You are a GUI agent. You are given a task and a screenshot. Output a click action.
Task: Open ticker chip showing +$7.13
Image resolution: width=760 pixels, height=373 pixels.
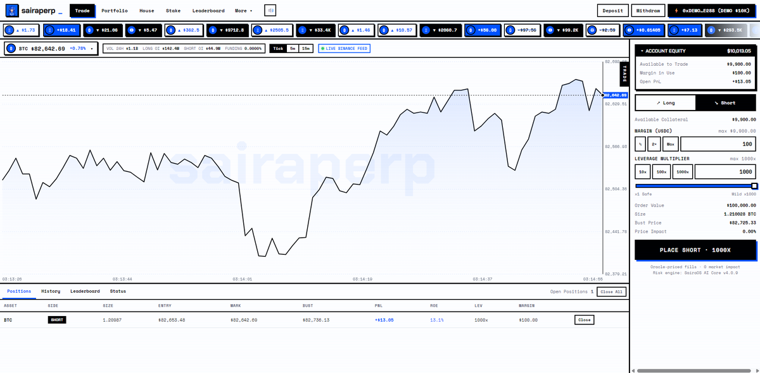tap(684, 30)
